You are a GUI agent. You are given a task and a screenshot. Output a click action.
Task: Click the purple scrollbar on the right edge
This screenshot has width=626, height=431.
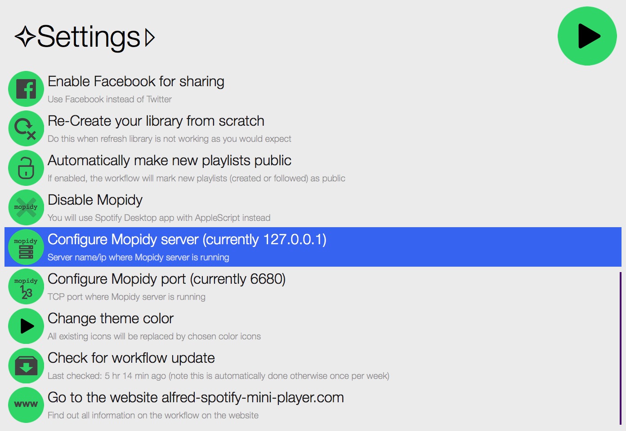620,348
